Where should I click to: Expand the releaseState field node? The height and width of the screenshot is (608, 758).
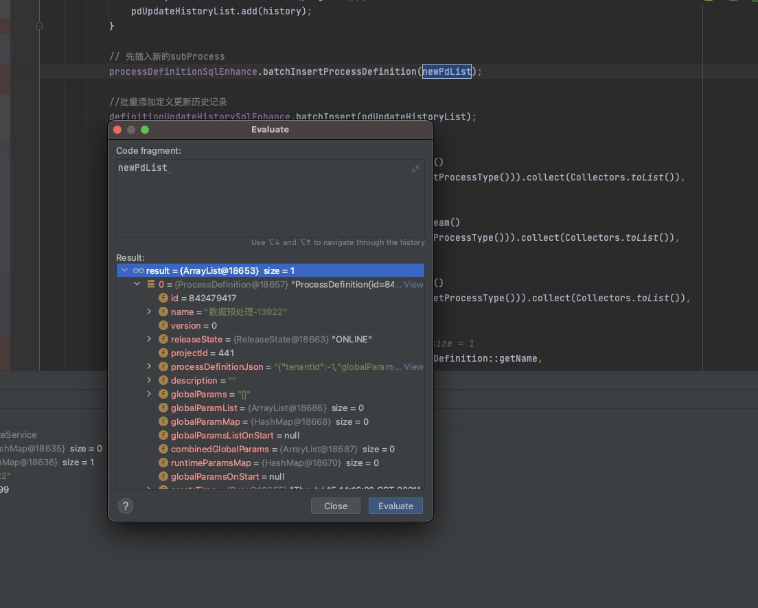point(149,339)
